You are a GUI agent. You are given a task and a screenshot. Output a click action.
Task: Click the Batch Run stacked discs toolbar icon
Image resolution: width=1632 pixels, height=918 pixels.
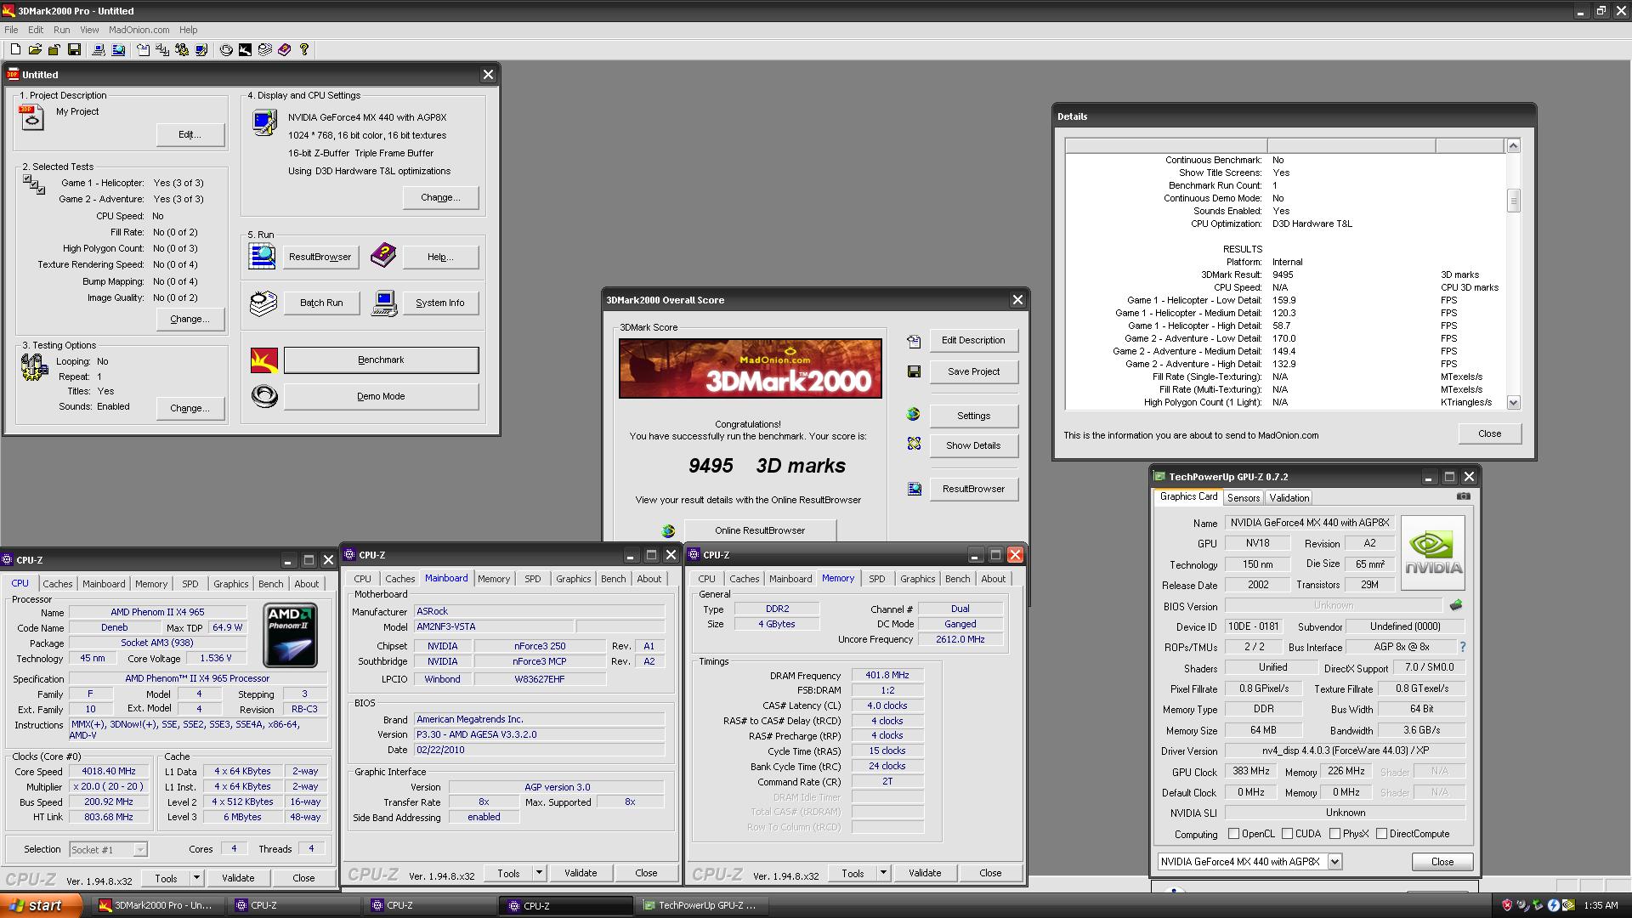click(x=265, y=49)
